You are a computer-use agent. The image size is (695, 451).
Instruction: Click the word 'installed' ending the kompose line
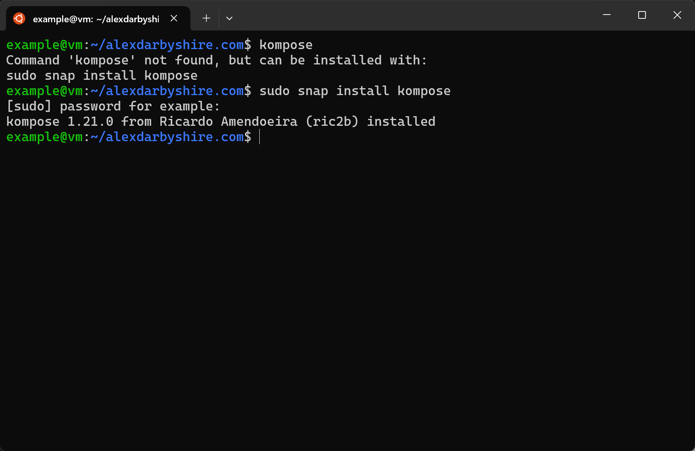pos(401,122)
